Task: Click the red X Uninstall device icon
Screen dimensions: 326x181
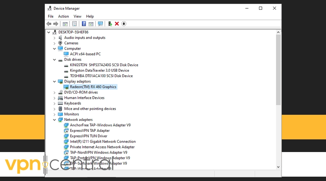Action: (117, 24)
